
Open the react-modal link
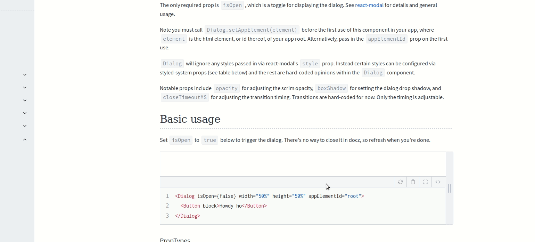(369, 5)
